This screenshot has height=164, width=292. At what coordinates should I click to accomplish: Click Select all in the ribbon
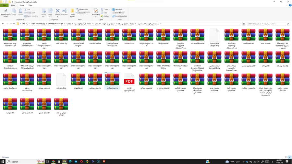pyautogui.click(x=117, y=9)
